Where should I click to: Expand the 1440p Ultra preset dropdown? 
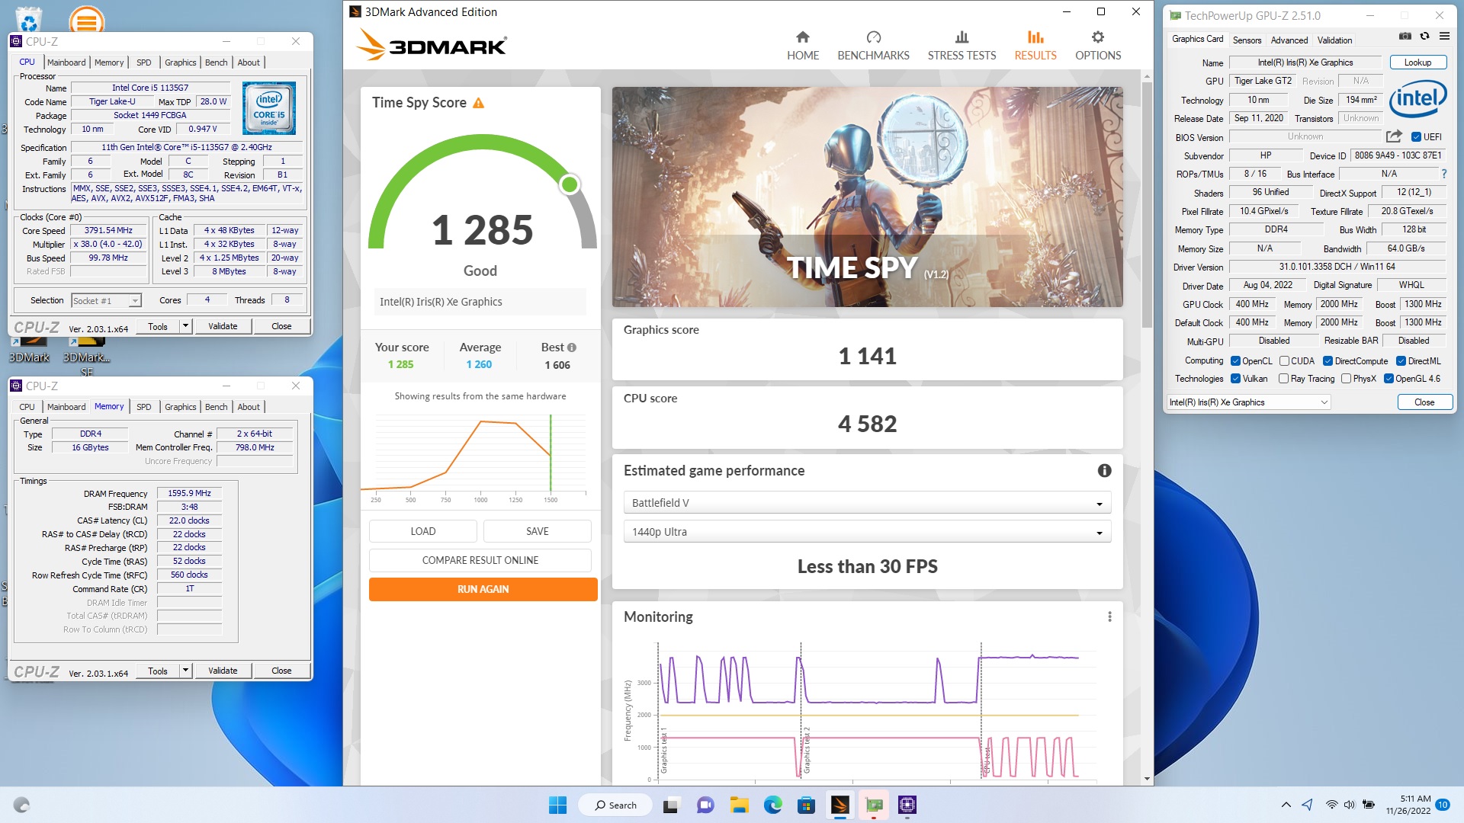coord(867,532)
